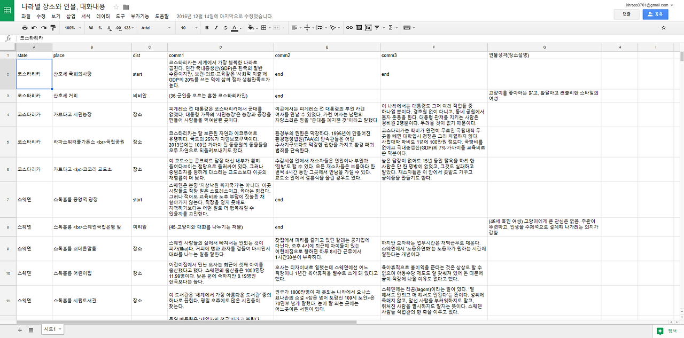Image resolution: width=684 pixels, height=338 pixels.
Task: Select row 7 header
Action: [x=8, y=200]
